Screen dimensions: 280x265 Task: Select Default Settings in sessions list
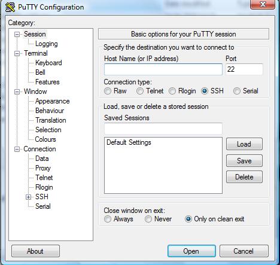pos(129,142)
